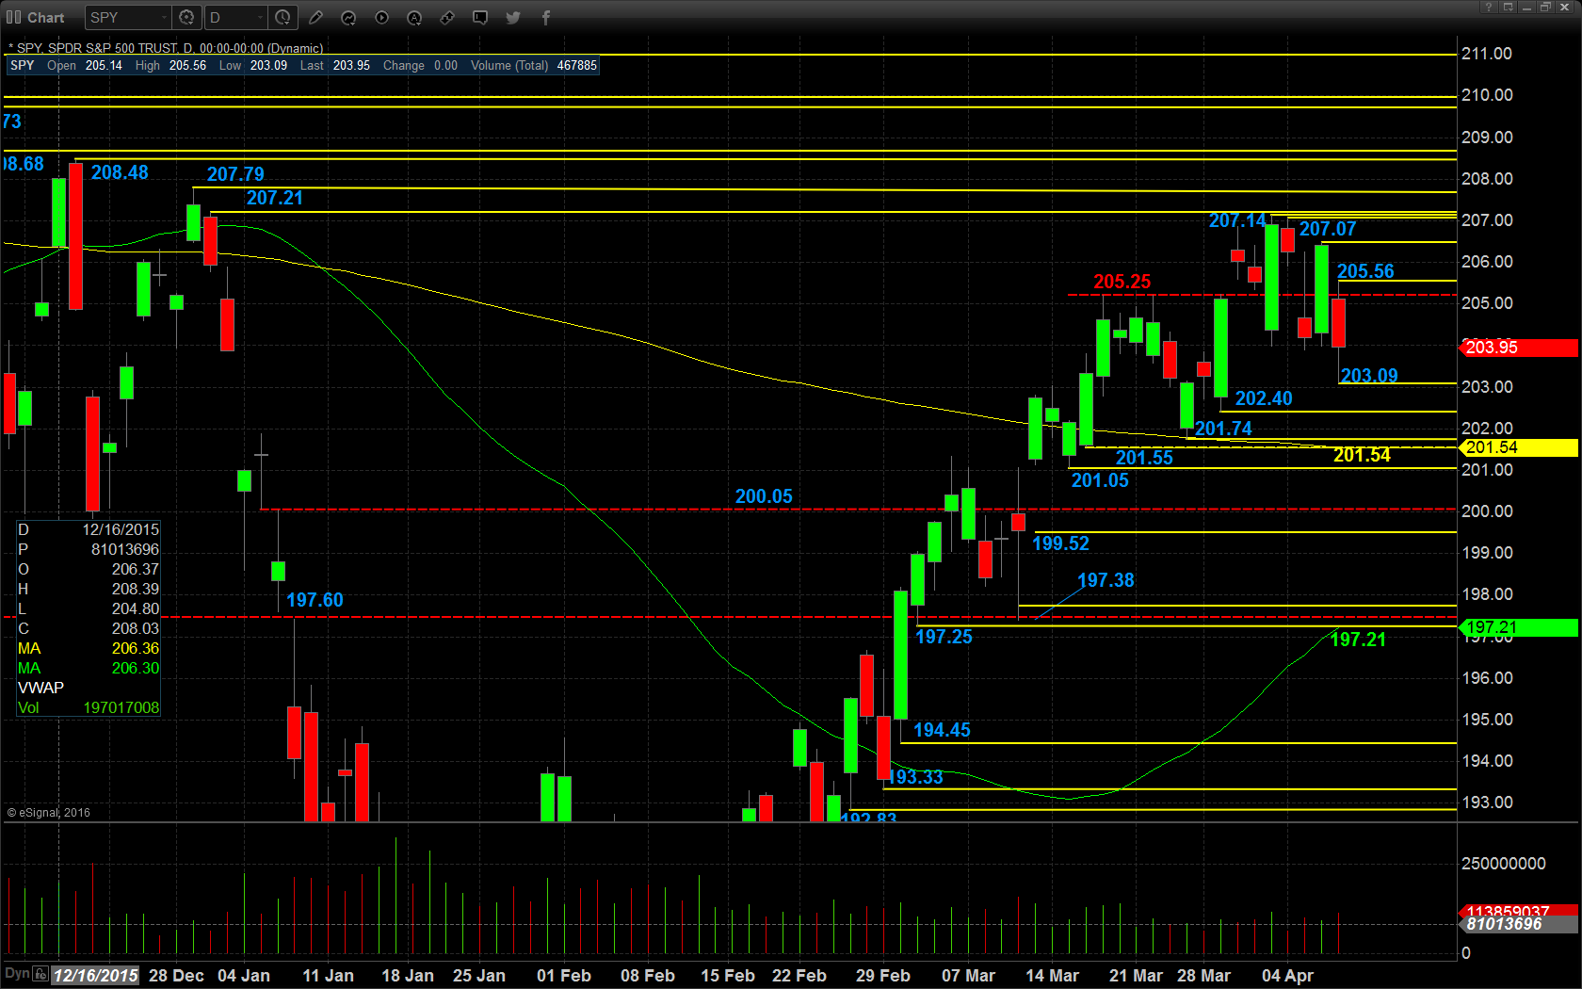Image resolution: width=1582 pixels, height=989 pixels.
Task: Click the trade arrows icon
Action: (447, 17)
